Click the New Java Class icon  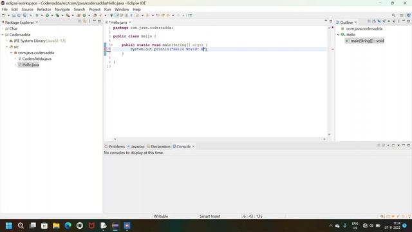[84, 15]
